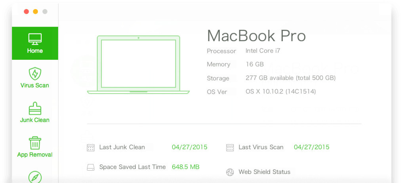The width and height of the screenshot is (404, 183).
Task: Click the globe icon beside Web Shield Status
Action: click(x=230, y=172)
